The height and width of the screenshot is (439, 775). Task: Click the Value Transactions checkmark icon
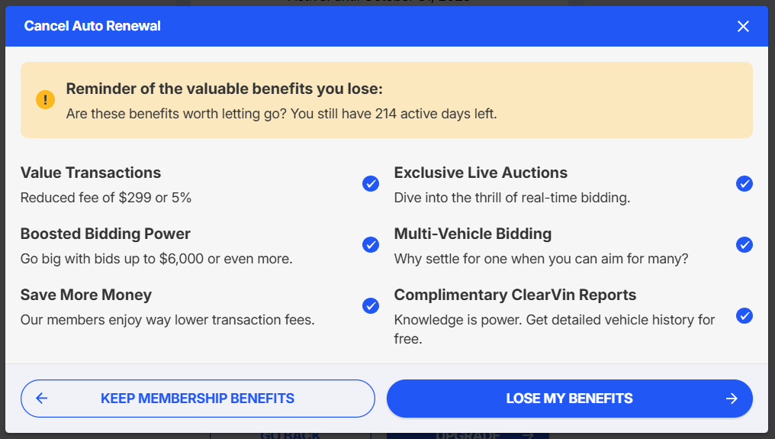coord(371,184)
